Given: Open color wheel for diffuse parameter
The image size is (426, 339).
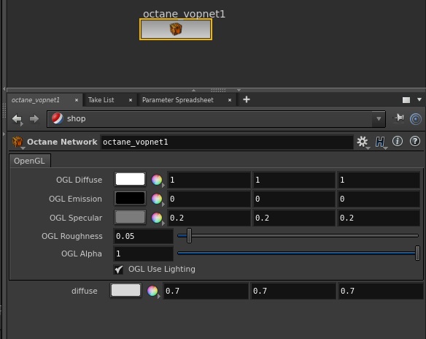Looking at the screenshot, I should tap(152, 291).
